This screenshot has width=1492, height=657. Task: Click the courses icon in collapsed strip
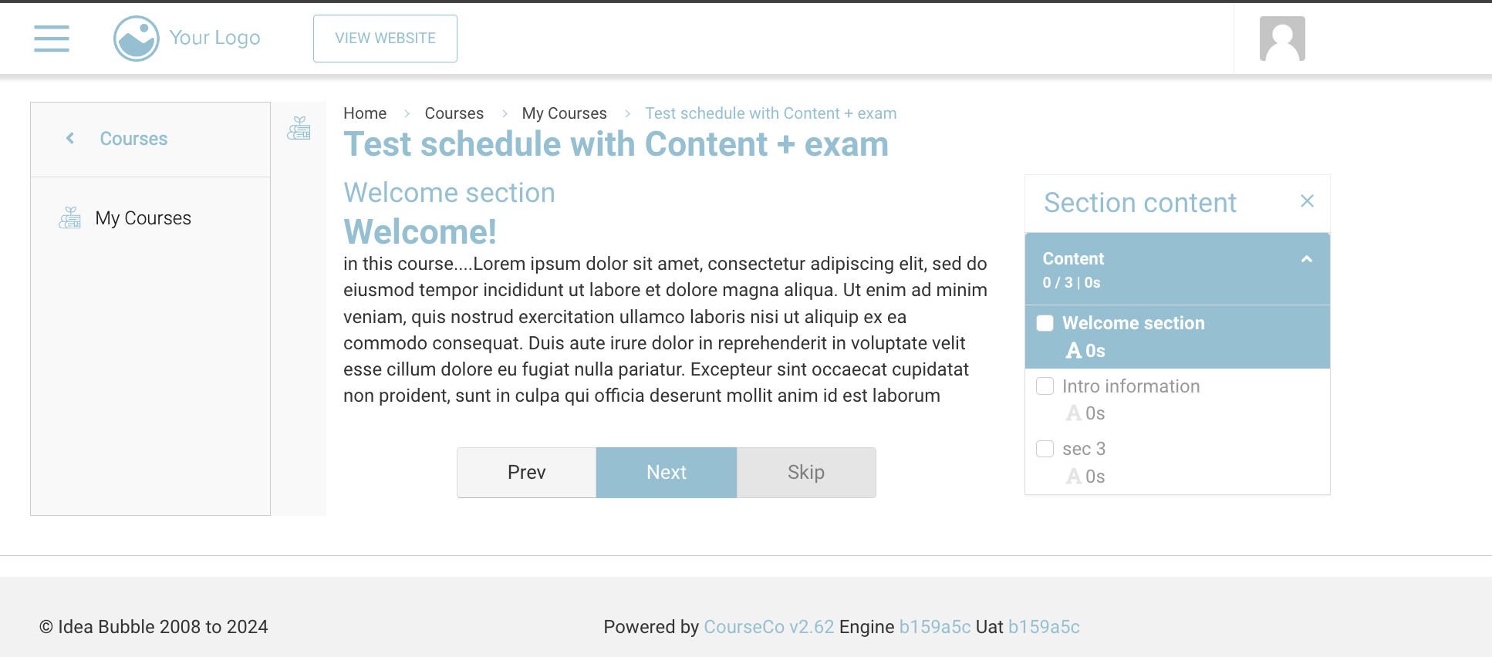coord(299,128)
